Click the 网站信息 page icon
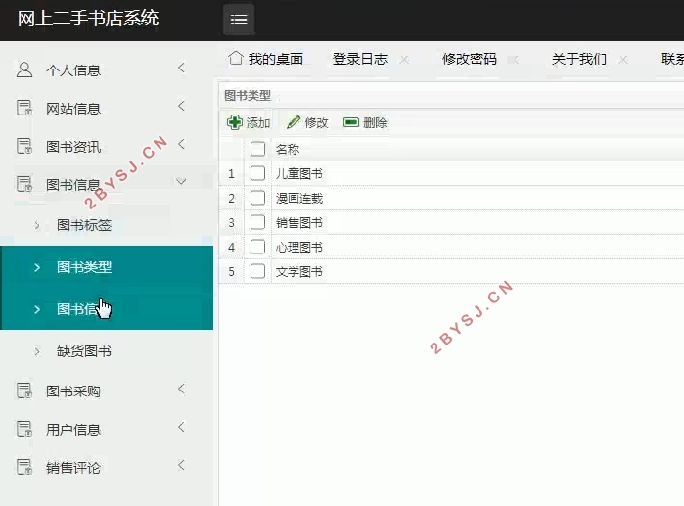The height and width of the screenshot is (506, 684). pyautogui.click(x=24, y=108)
